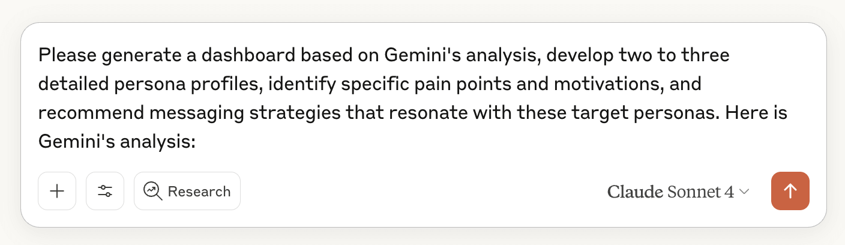This screenshot has height=245, width=845.
Task: Click the plus attachment icon
Action: [57, 191]
